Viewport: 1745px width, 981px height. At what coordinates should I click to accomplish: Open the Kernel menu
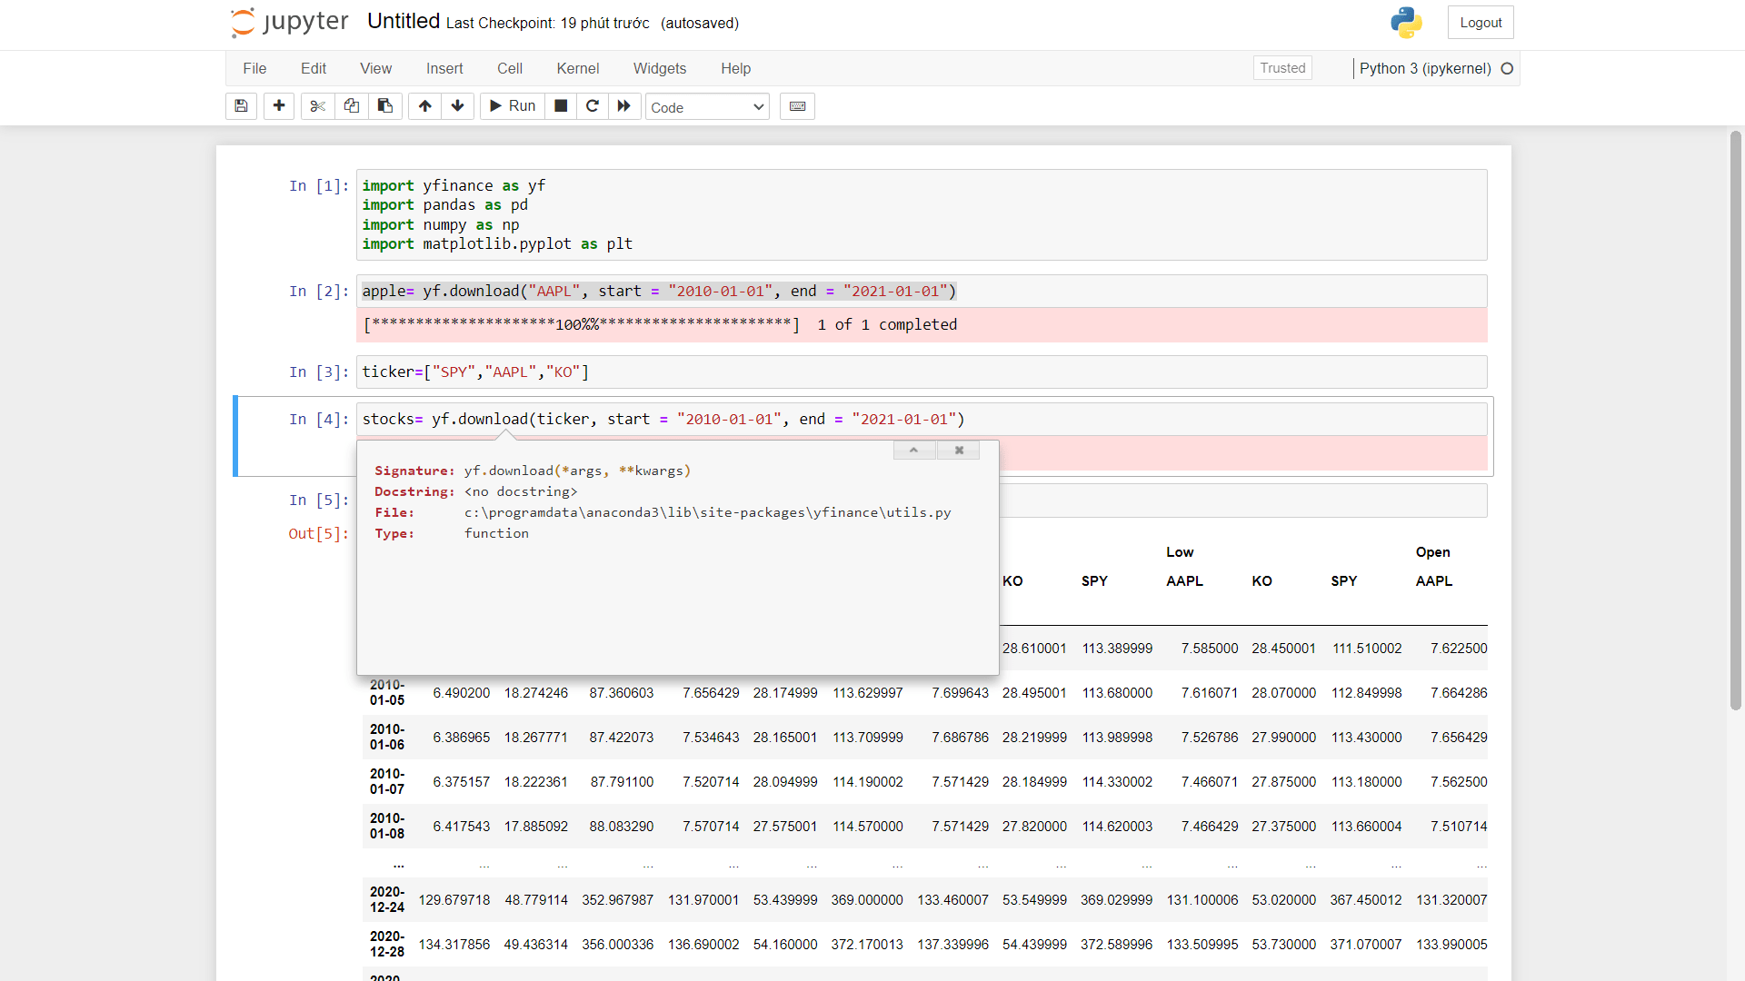click(577, 68)
